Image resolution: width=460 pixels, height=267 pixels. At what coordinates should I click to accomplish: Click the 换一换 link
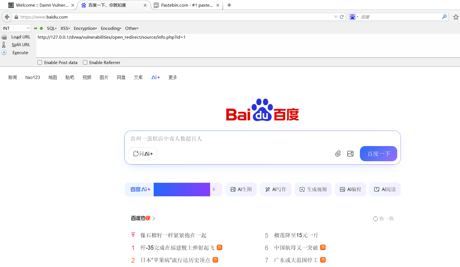tap(386, 219)
